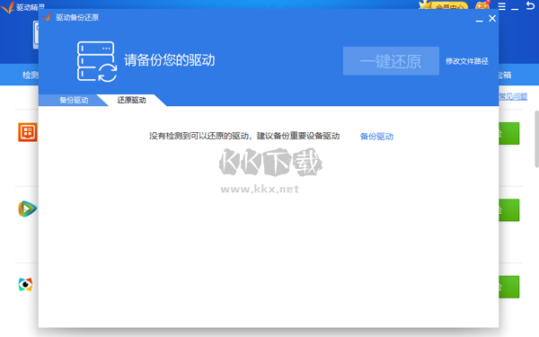Click the Tencent Video play icon
This screenshot has width=539, height=337.
pos(28,208)
